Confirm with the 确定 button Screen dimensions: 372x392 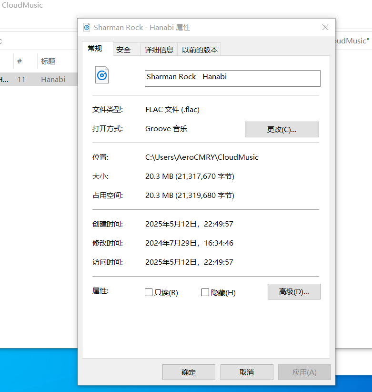pos(189,372)
